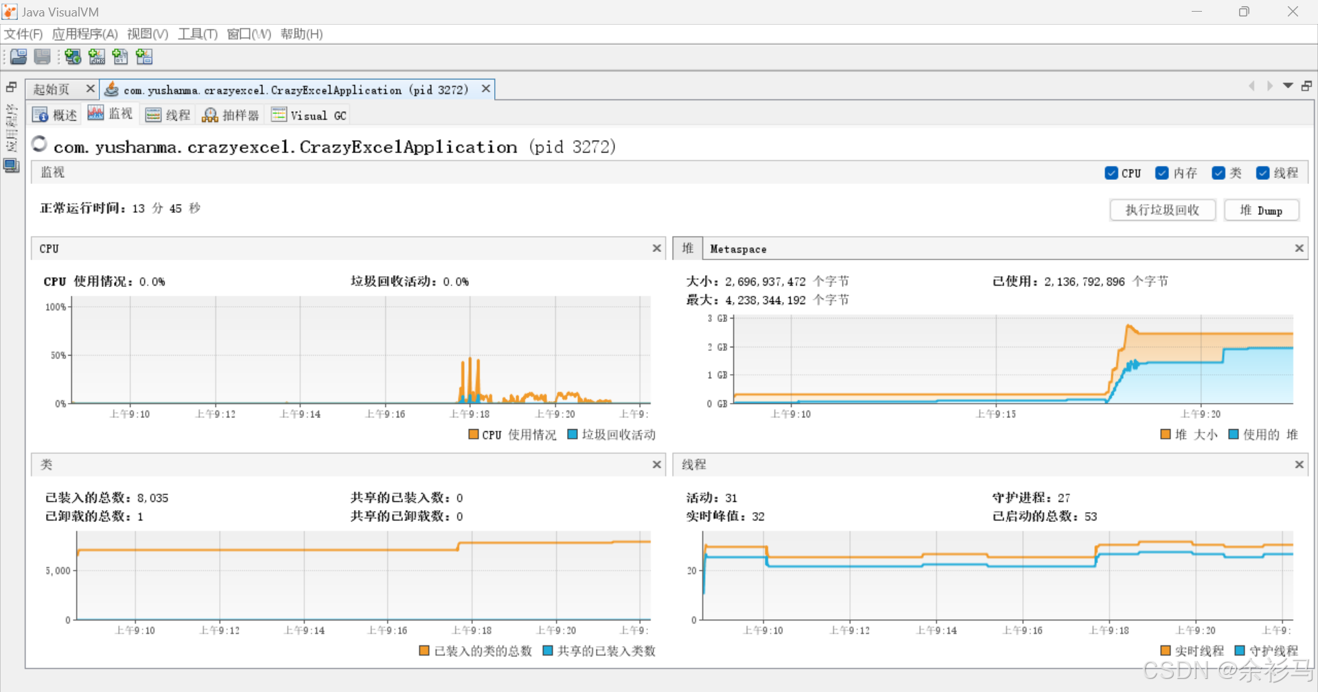Uncheck the 类 classes checkbox
This screenshot has width=1318, height=692.
point(1218,173)
